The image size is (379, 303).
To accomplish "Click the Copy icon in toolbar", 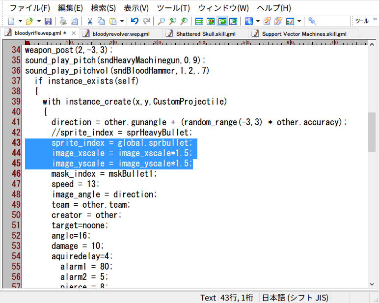I will (x=101, y=21).
